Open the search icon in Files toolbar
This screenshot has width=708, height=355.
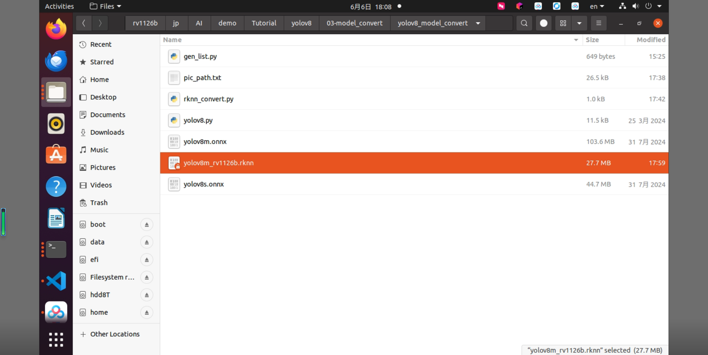click(x=524, y=23)
